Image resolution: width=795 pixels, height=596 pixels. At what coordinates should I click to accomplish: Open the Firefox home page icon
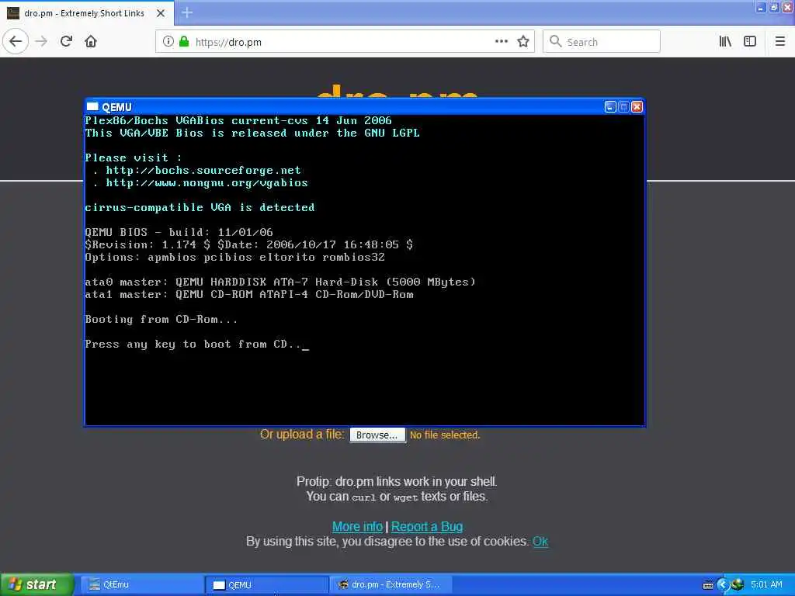[x=91, y=42]
